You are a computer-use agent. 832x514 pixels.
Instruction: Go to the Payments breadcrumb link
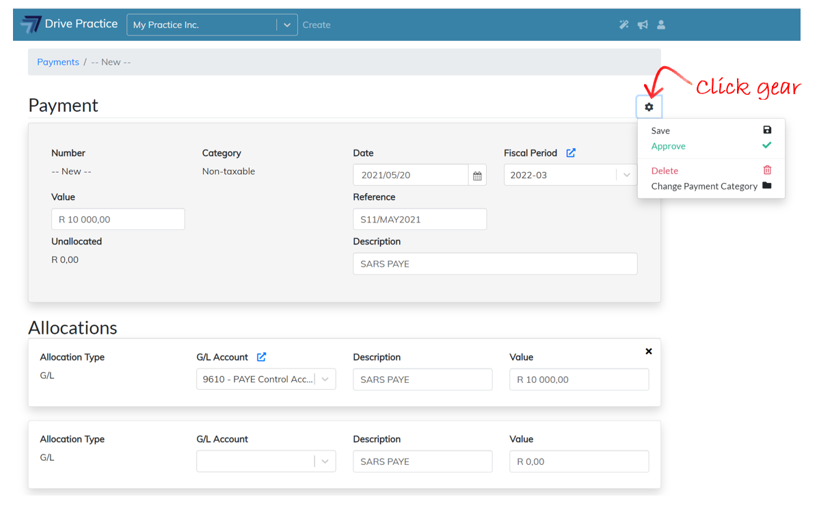tap(58, 62)
